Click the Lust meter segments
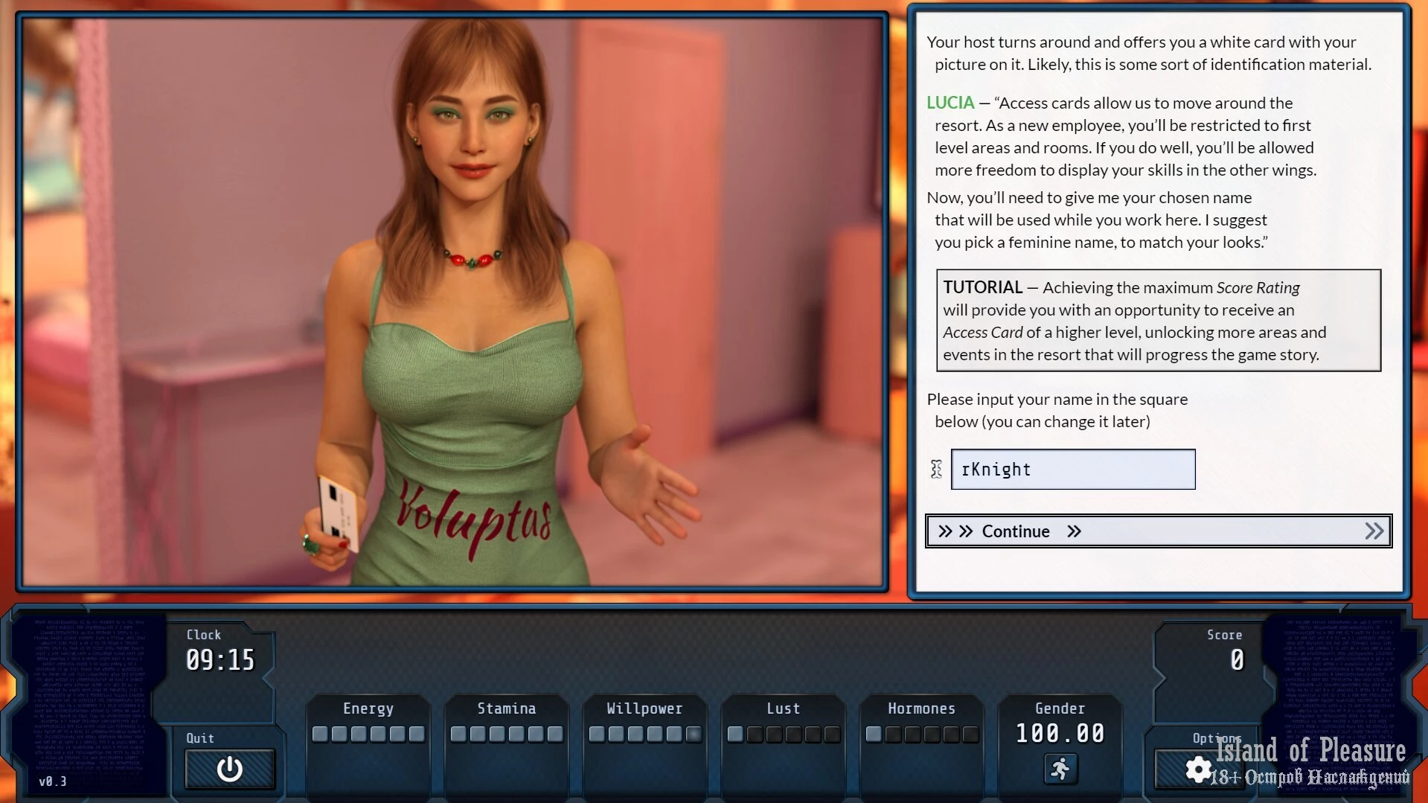1428x803 pixels. click(x=783, y=735)
